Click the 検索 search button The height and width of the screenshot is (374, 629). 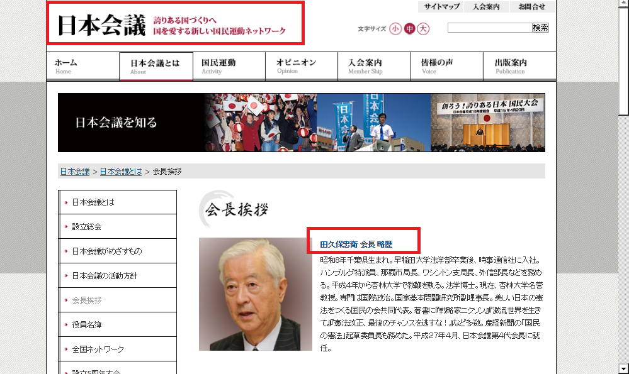click(x=540, y=28)
